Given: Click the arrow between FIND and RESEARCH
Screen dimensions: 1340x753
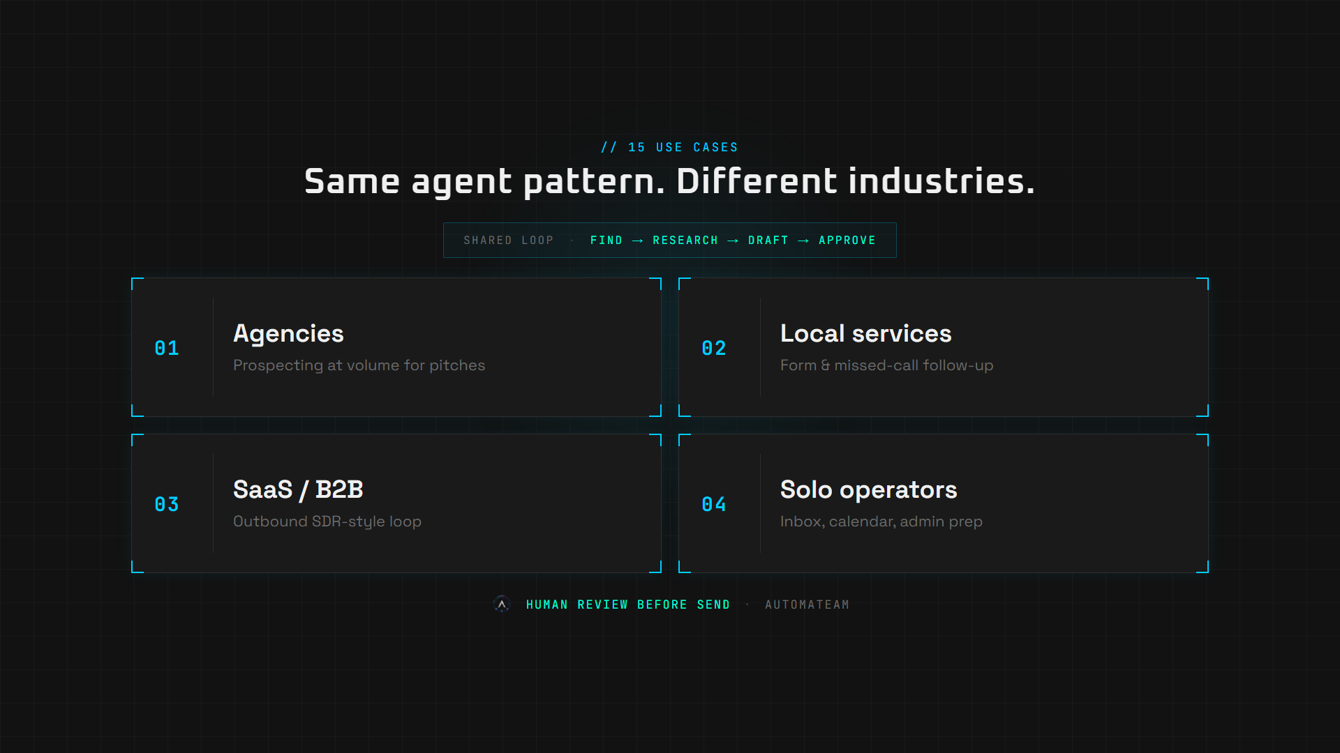Looking at the screenshot, I should (x=637, y=241).
